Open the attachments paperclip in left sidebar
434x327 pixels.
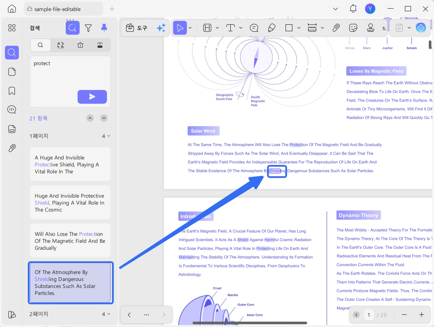pyautogui.click(x=12, y=148)
